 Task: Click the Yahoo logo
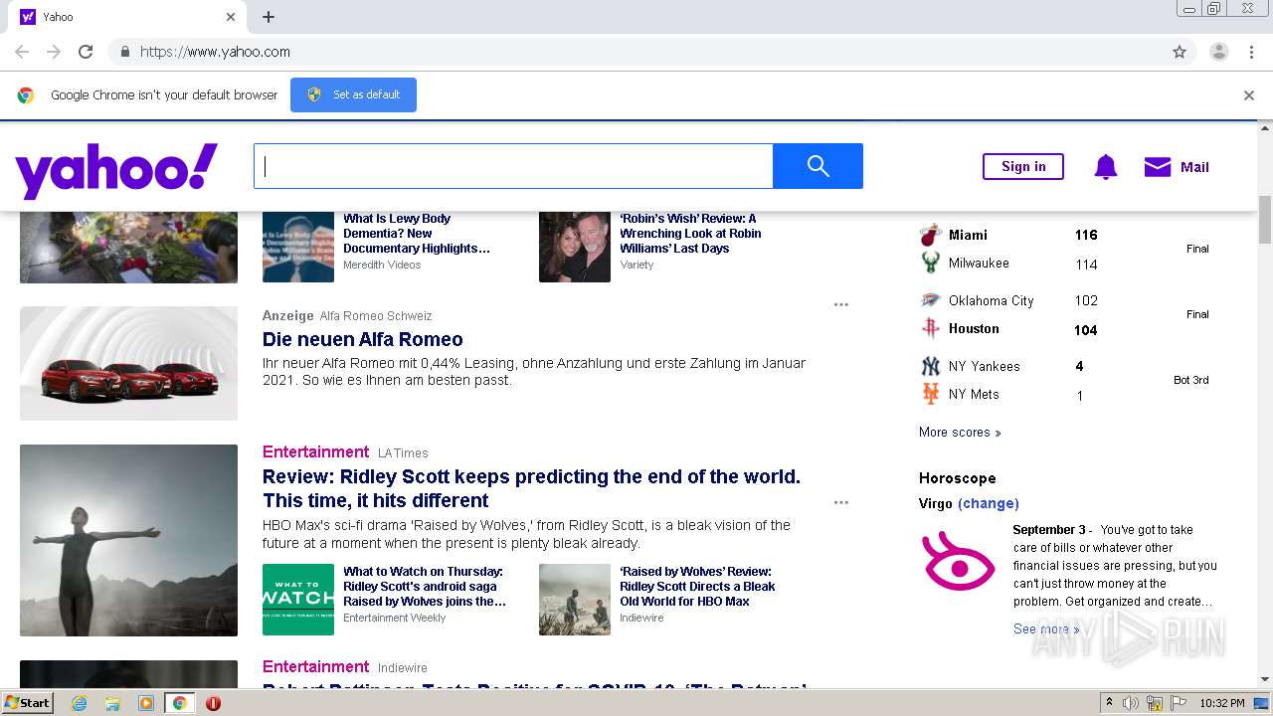(x=116, y=170)
